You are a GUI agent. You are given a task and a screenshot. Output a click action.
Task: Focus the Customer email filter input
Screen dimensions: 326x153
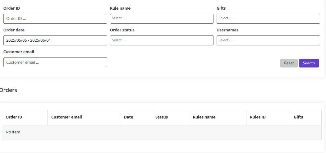pos(55,62)
